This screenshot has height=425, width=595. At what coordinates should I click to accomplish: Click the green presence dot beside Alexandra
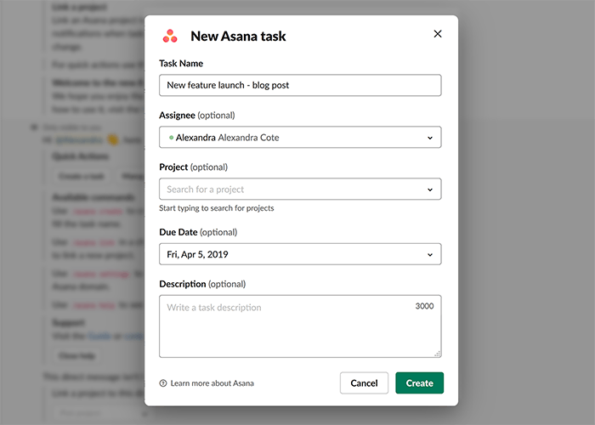[x=171, y=138]
